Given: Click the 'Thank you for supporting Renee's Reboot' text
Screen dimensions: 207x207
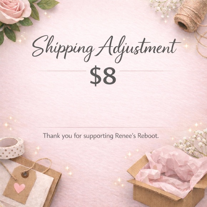Looking at the screenshot, I should tap(101, 136).
